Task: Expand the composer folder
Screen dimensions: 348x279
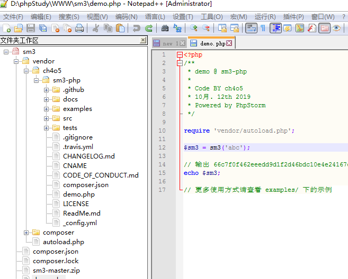Action: click(26, 232)
